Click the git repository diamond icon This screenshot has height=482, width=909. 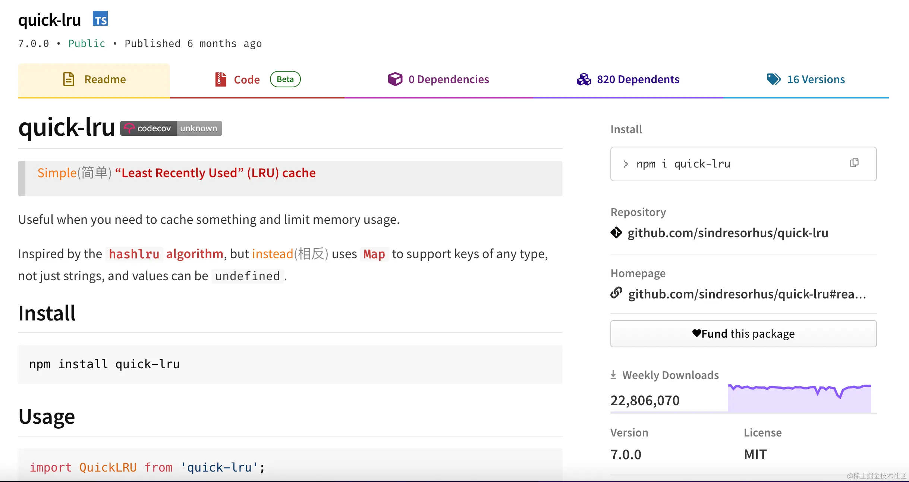tap(616, 232)
